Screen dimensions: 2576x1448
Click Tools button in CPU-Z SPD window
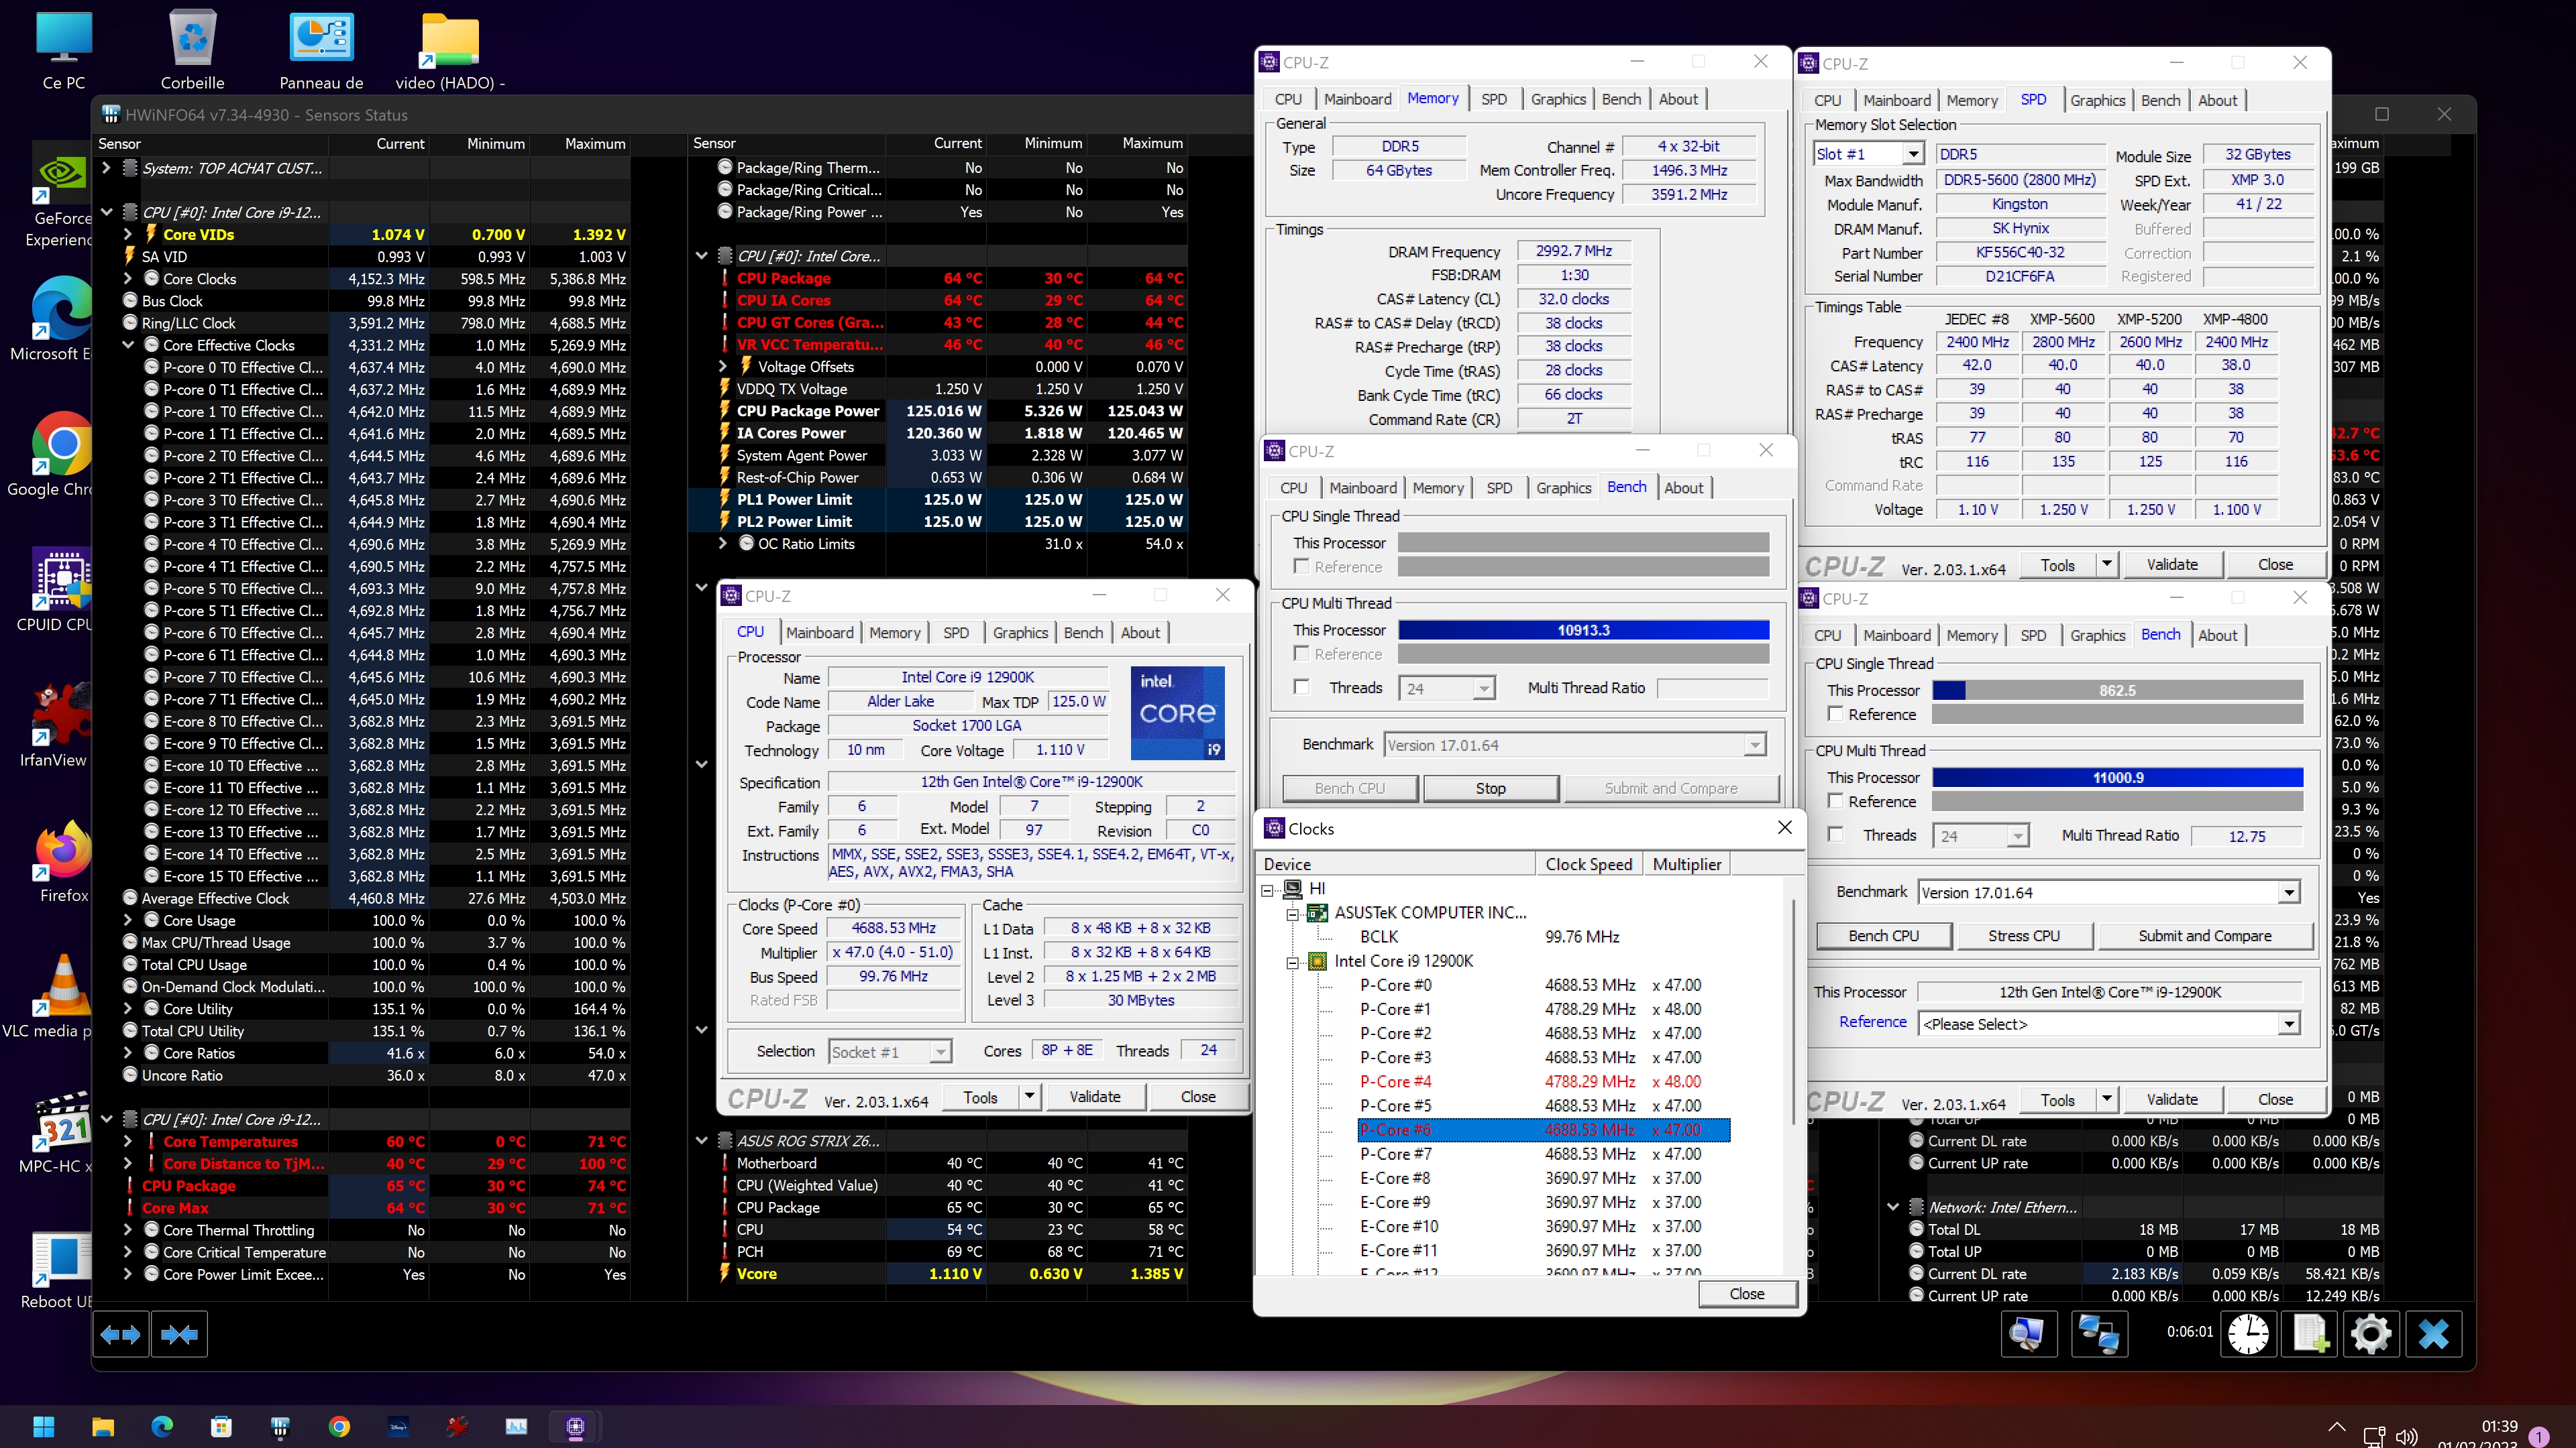[x=2057, y=564]
